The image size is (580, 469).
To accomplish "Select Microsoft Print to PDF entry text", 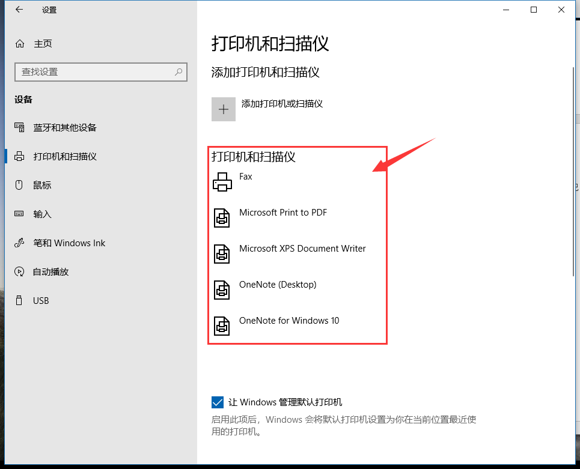I will 283,213.
